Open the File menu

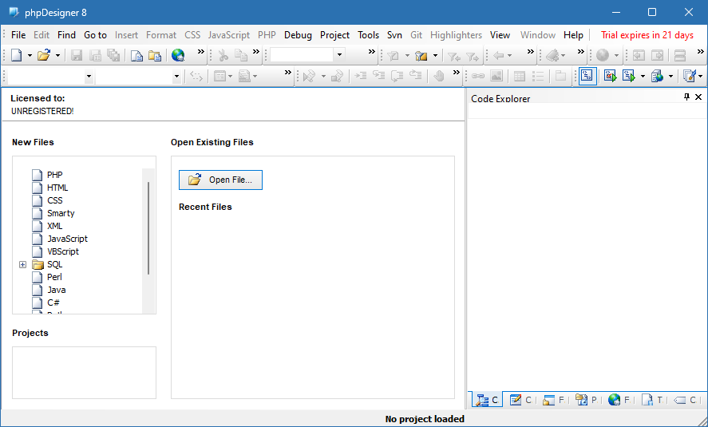coord(18,35)
